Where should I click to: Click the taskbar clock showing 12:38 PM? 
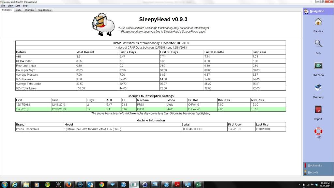pos(325,185)
